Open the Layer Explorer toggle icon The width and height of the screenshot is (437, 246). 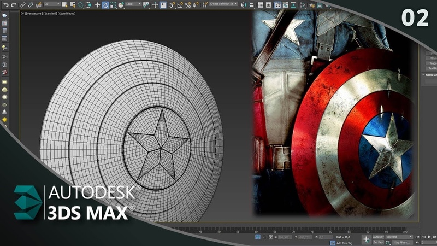(268, 5)
